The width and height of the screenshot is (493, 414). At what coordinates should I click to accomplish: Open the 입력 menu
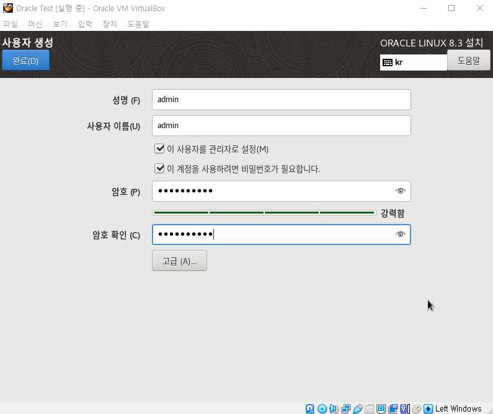85,24
